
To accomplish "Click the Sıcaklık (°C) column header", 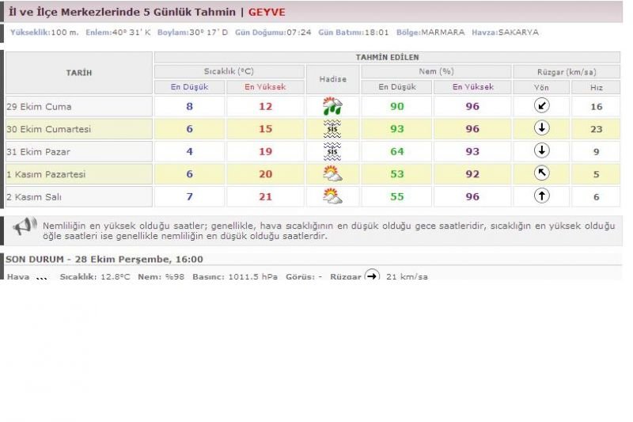I will 228,71.
